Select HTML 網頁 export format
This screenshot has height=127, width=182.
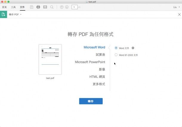point(97,77)
